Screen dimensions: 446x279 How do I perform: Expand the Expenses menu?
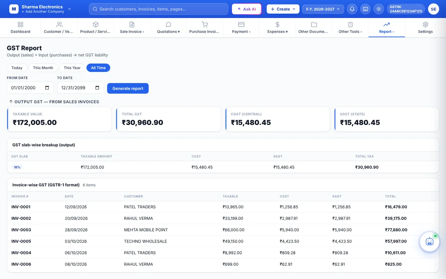click(278, 28)
